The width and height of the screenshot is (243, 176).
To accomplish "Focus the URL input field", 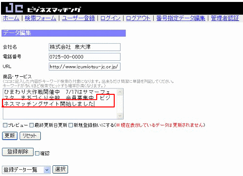I will (85, 67).
